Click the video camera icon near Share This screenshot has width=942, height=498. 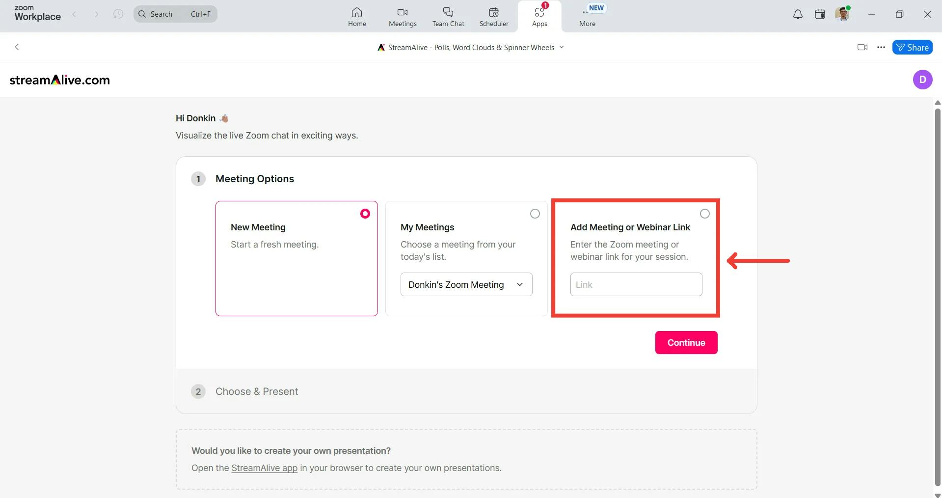[x=862, y=47]
